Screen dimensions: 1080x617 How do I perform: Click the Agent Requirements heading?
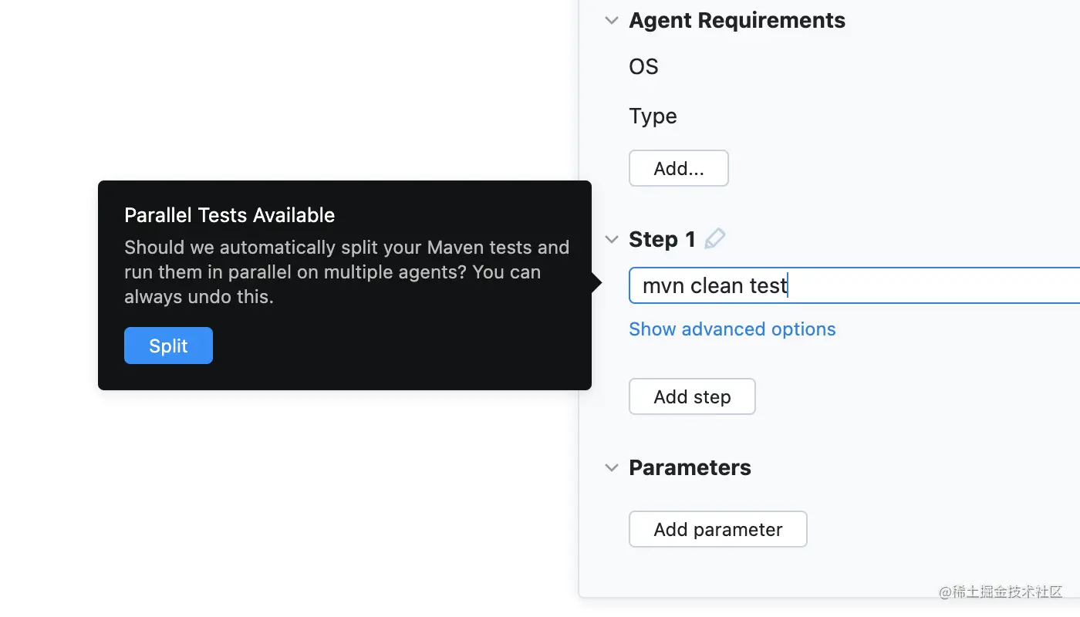(x=737, y=21)
